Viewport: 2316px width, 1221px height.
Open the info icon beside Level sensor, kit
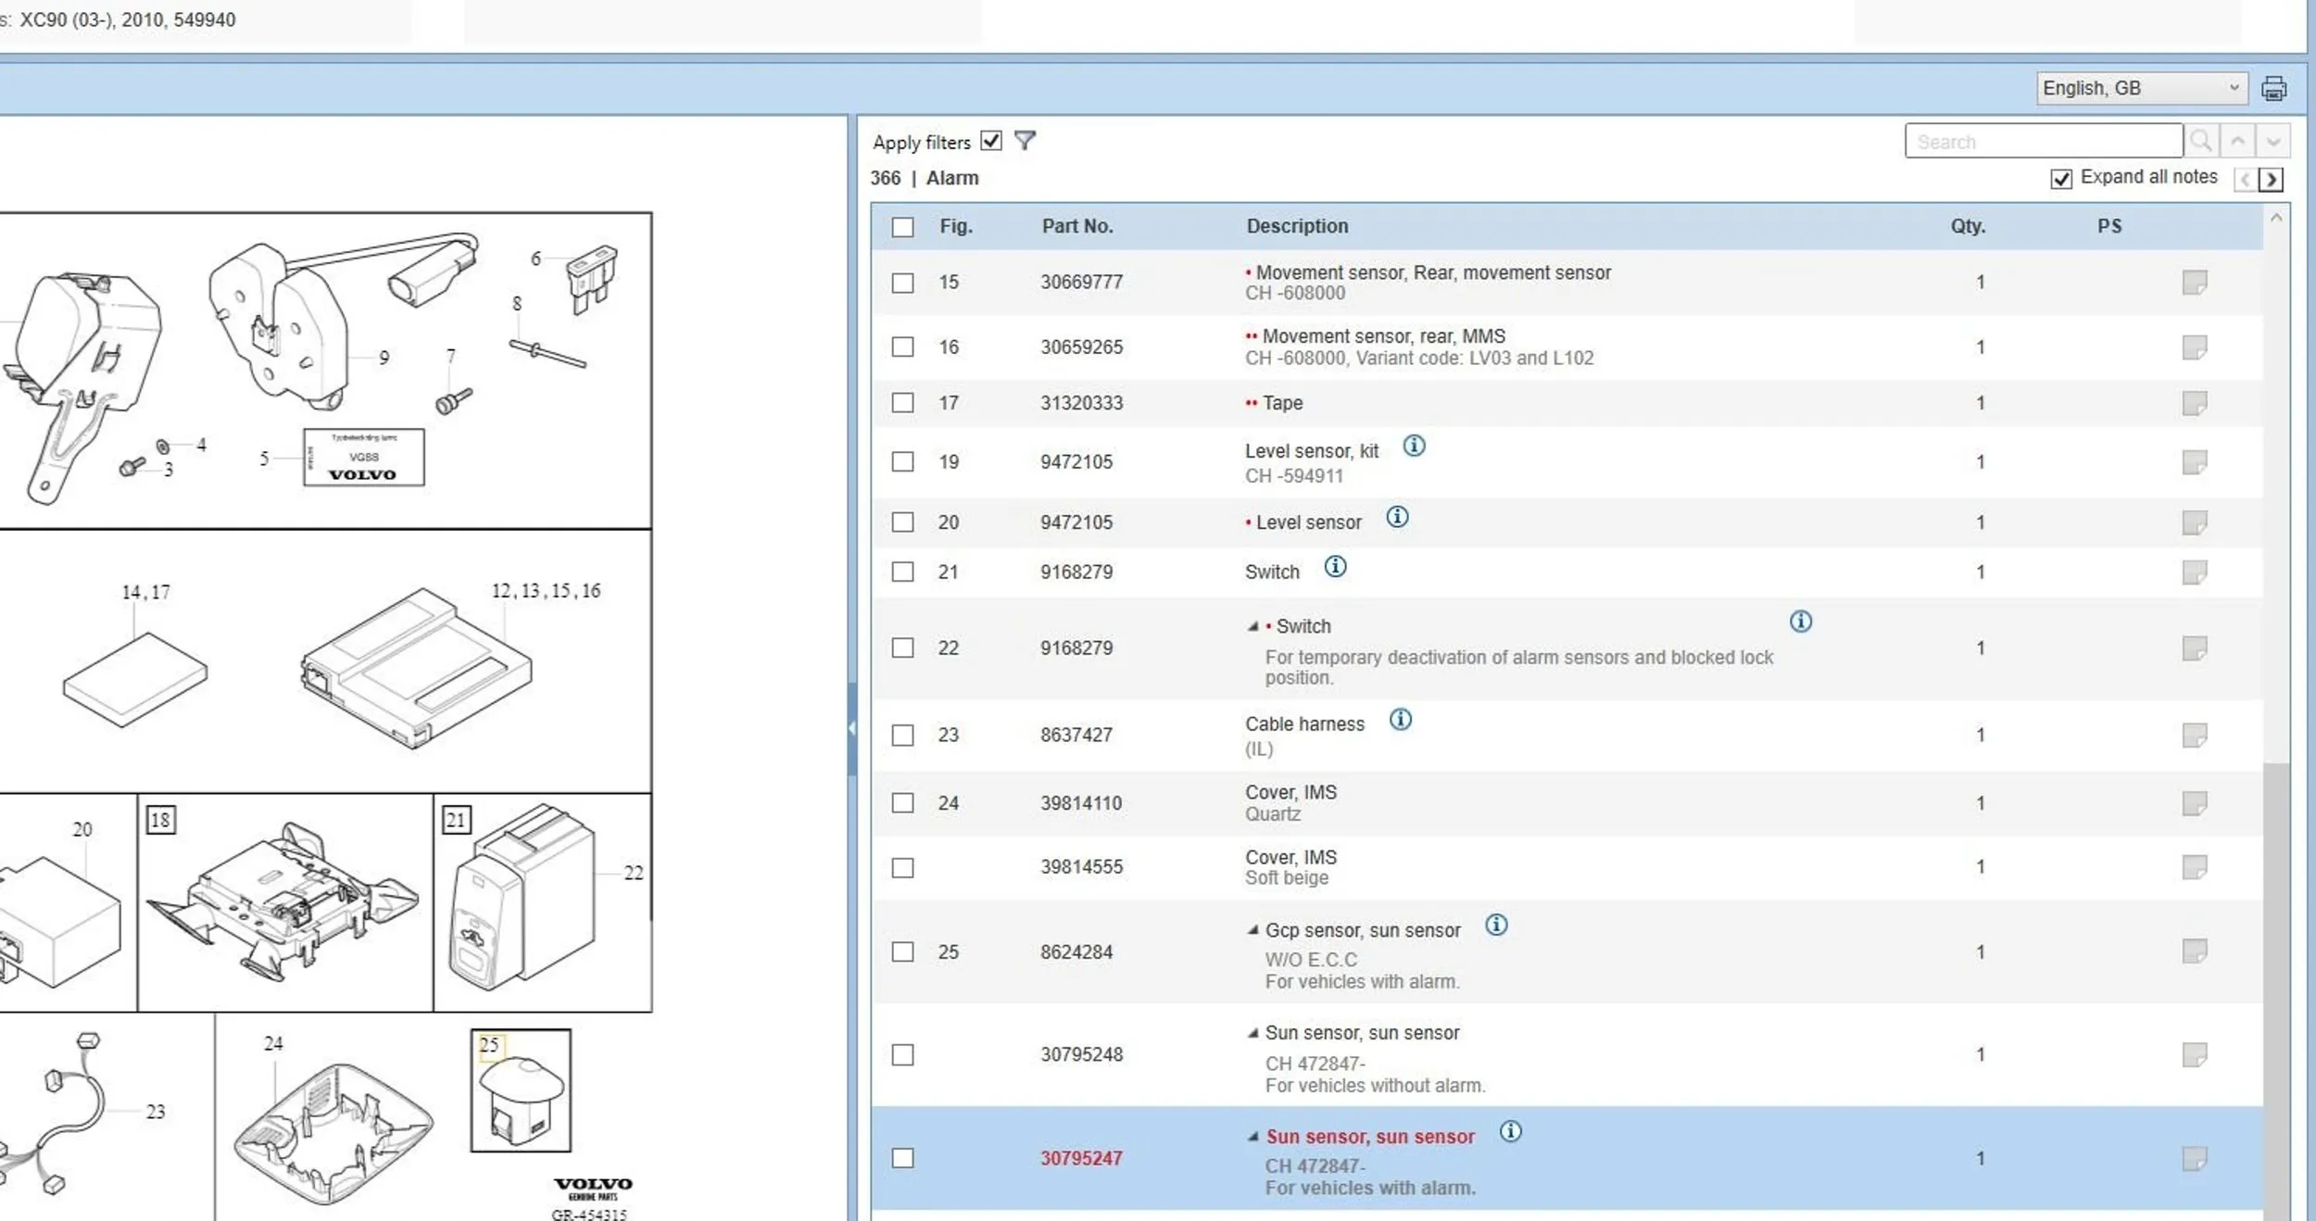point(1413,447)
